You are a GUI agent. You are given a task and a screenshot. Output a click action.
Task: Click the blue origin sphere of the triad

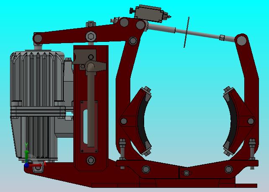pyautogui.click(x=26, y=166)
